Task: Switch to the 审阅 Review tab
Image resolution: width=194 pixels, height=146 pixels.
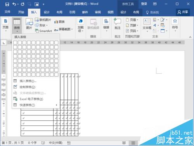Action: (x=98, y=12)
